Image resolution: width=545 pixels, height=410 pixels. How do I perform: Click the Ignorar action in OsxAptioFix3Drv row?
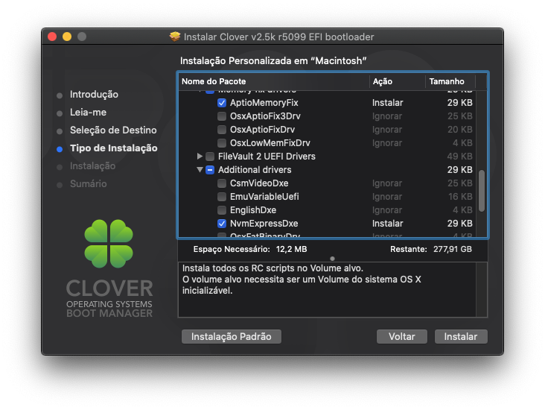pos(387,116)
